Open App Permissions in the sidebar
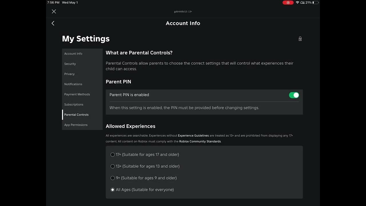Viewport: 366px width, 206px height. coord(76,125)
